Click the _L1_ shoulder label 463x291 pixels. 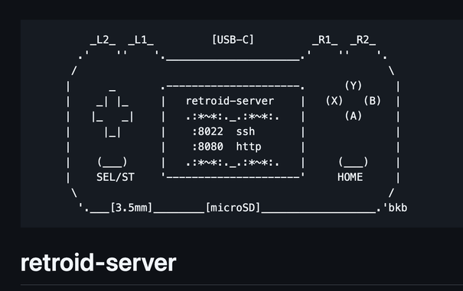(141, 40)
